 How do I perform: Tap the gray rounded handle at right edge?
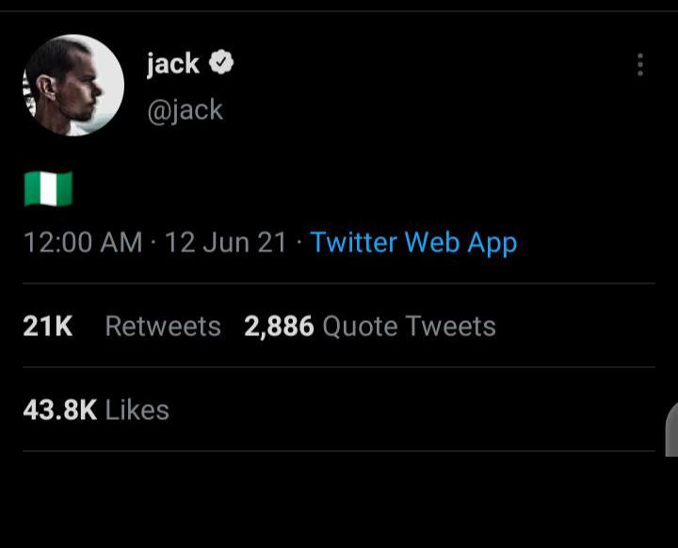(670, 429)
